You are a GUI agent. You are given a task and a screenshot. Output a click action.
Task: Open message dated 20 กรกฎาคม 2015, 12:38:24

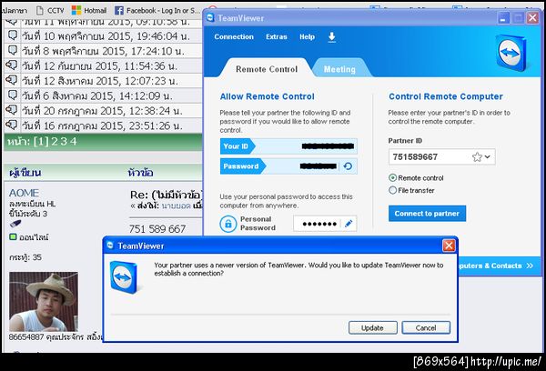102,111
